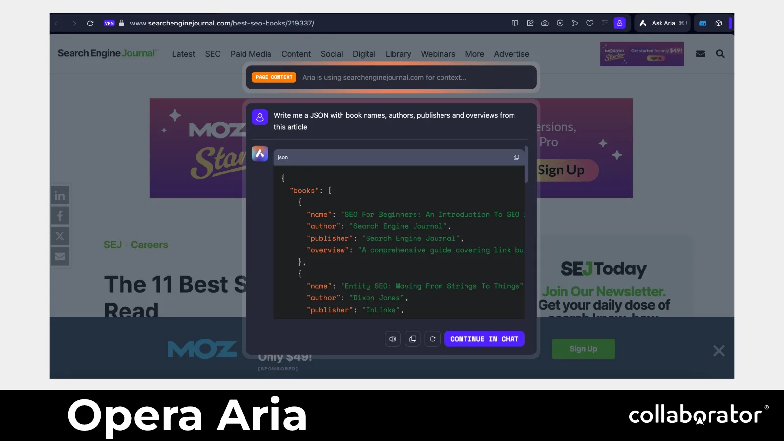784x441 pixels.
Task: Open the blue tab panel icon
Action: click(703, 23)
